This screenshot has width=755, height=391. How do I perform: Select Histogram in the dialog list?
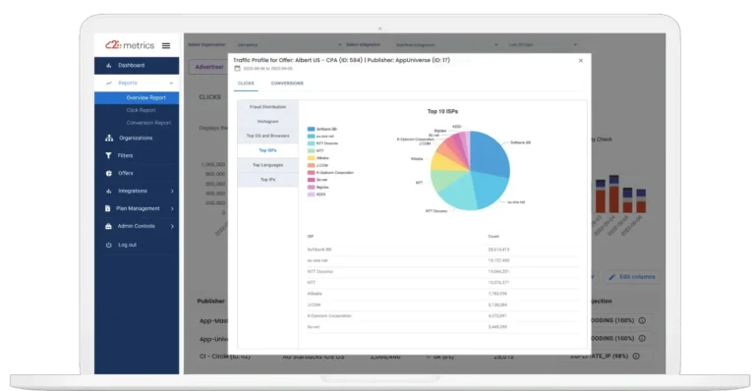(267, 121)
